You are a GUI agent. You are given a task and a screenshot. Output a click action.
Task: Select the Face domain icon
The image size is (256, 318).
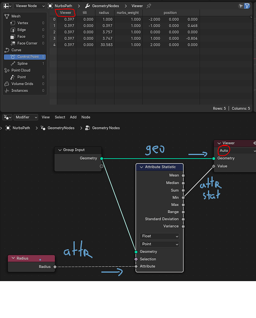coord(13,36)
